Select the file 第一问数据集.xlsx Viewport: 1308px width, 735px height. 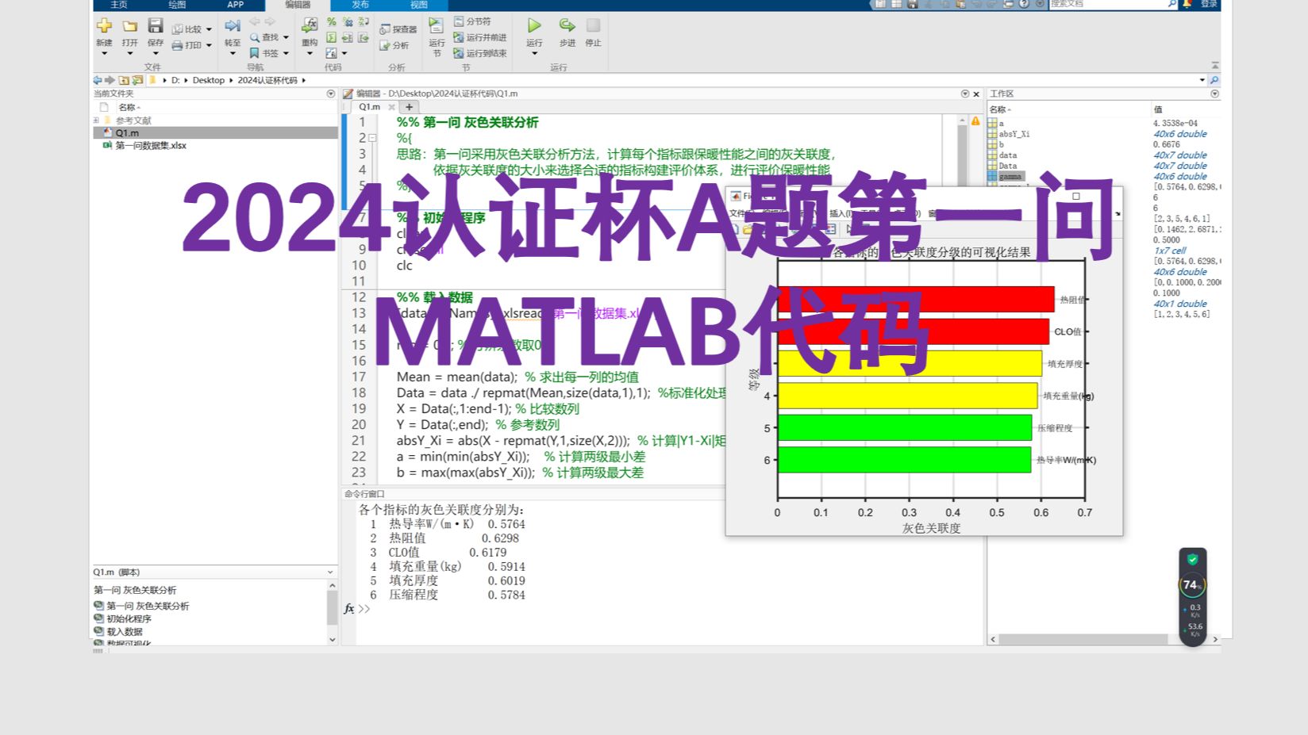click(x=151, y=146)
